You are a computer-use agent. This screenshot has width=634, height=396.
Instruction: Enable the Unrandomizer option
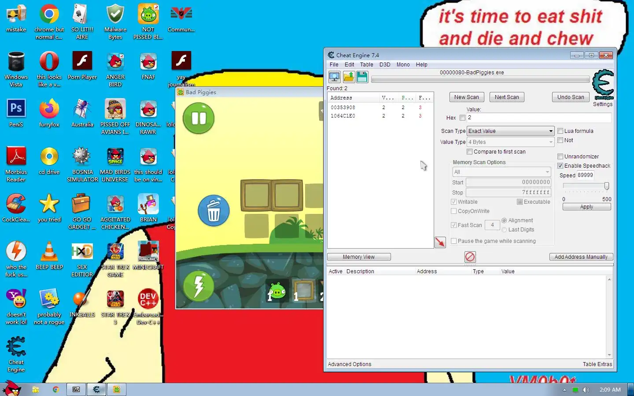coord(560,157)
